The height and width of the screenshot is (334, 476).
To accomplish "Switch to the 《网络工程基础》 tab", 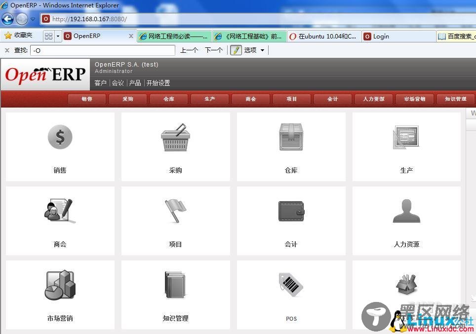I will click(249, 37).
